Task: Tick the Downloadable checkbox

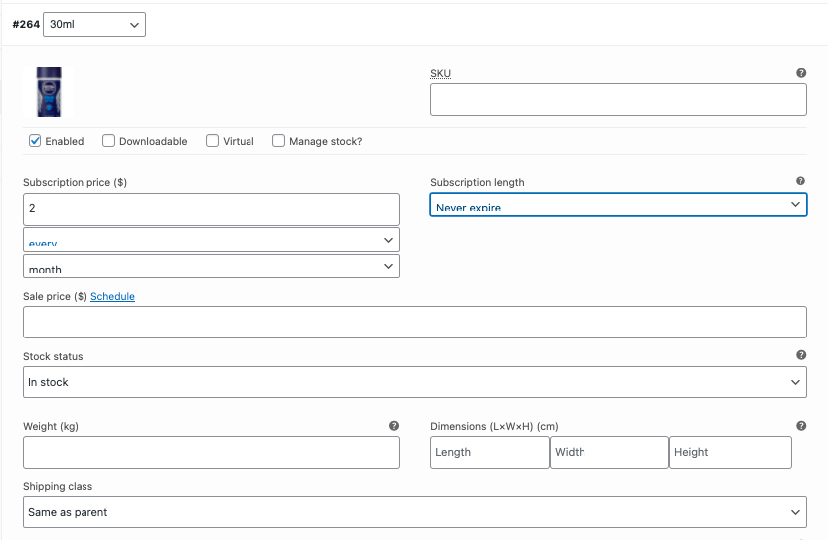Action: [108, 141]
